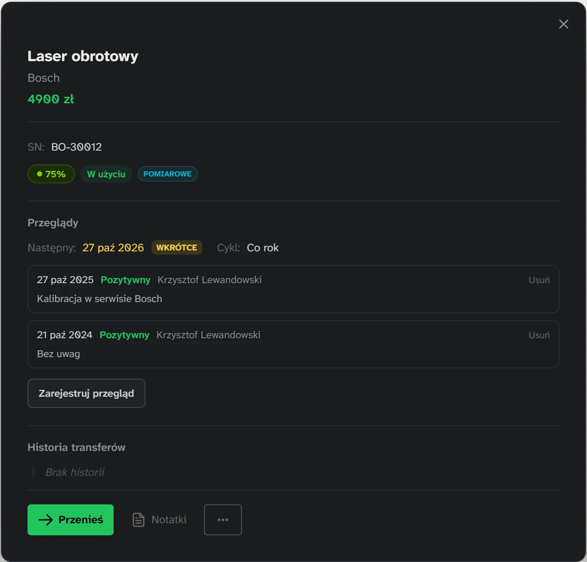Image resolution: width=587 pixels, height=562 pixels.
Task: Remove the 21 paź 2024 inspection entry
Action: click(x=539, y=335)
